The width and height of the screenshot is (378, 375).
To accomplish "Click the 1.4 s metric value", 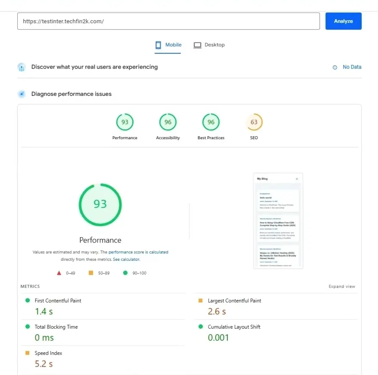I will tap(44, 311).
